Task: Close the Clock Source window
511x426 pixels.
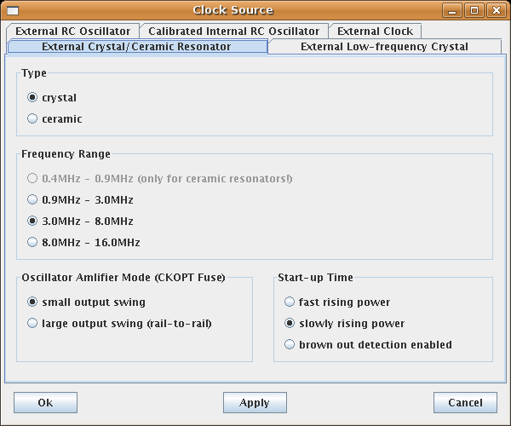Action: click(497, 10)
